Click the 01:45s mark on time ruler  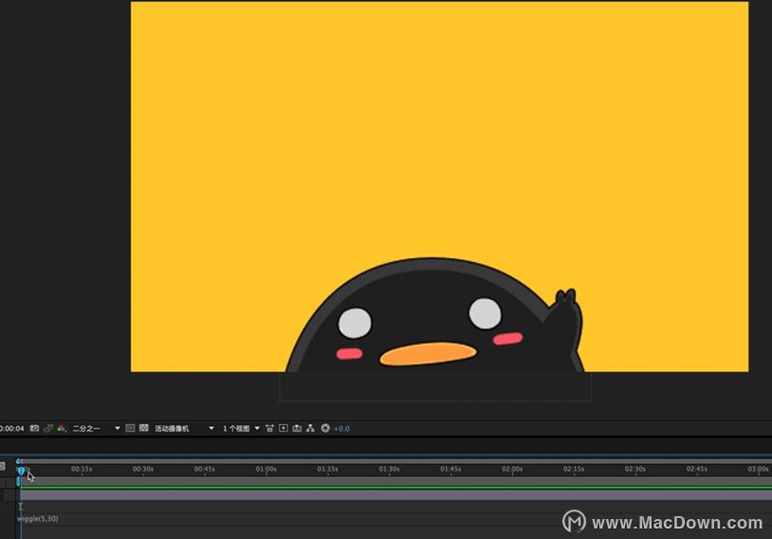point(450,469)
